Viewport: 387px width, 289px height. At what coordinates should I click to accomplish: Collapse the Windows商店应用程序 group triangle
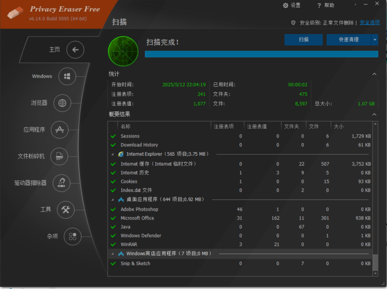pos(113,254)
